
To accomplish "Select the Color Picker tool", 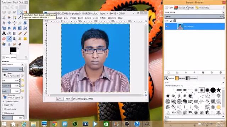I will tap(20, 18).
